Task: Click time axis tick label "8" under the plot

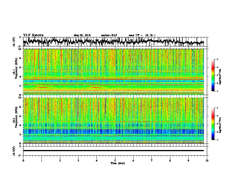Action: (x=170, y=161)
